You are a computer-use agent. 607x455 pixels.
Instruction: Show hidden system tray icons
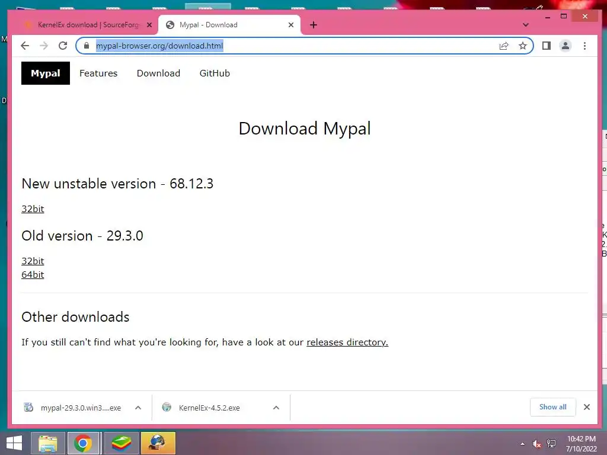(523, 444)
